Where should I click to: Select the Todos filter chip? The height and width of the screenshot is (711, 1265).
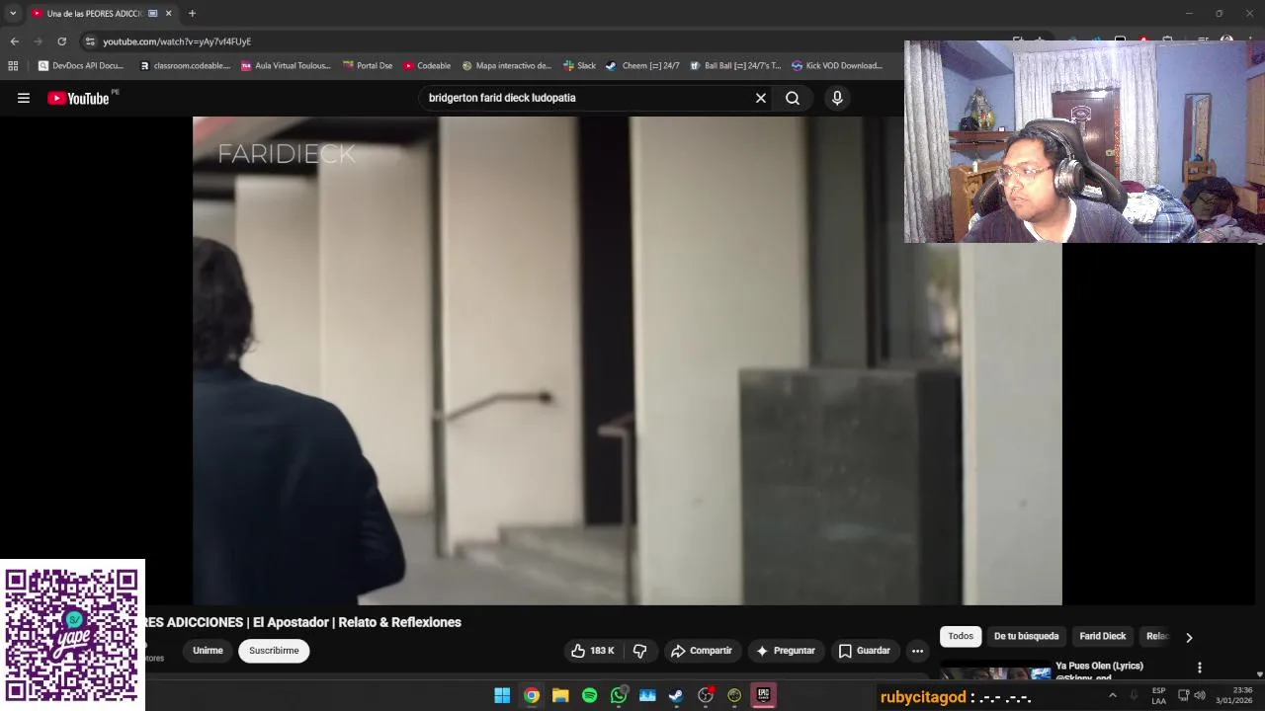[961, 636]
